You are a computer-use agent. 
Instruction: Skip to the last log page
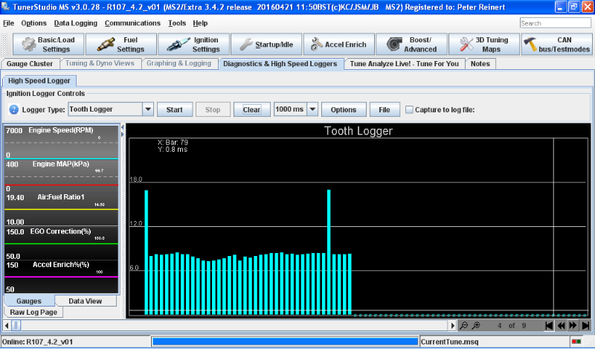click(585, 326)
